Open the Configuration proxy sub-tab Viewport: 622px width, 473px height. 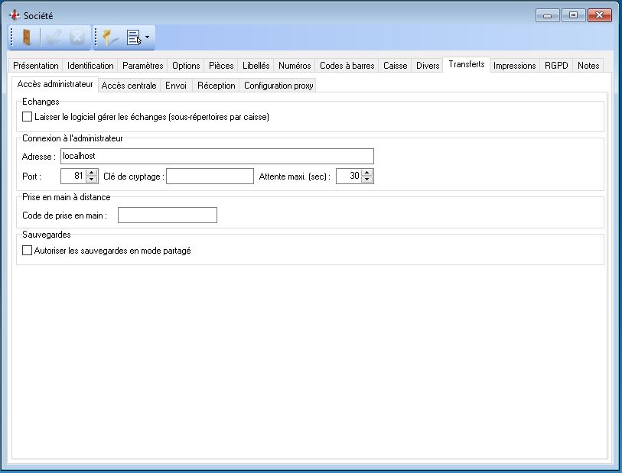(x=278, y=86)
